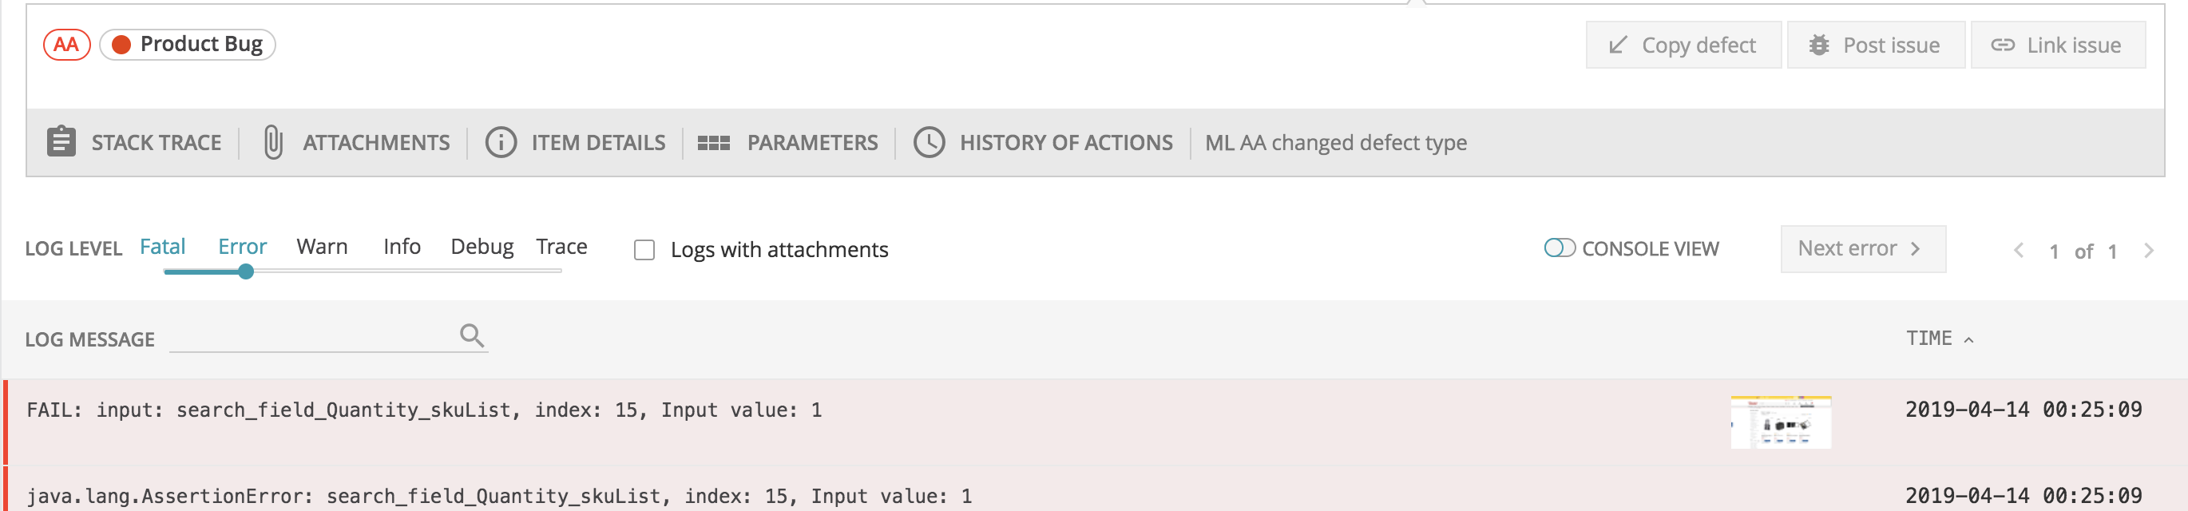Click the log message search magnifier icon

pyautogui.click(x=472, y=335)
